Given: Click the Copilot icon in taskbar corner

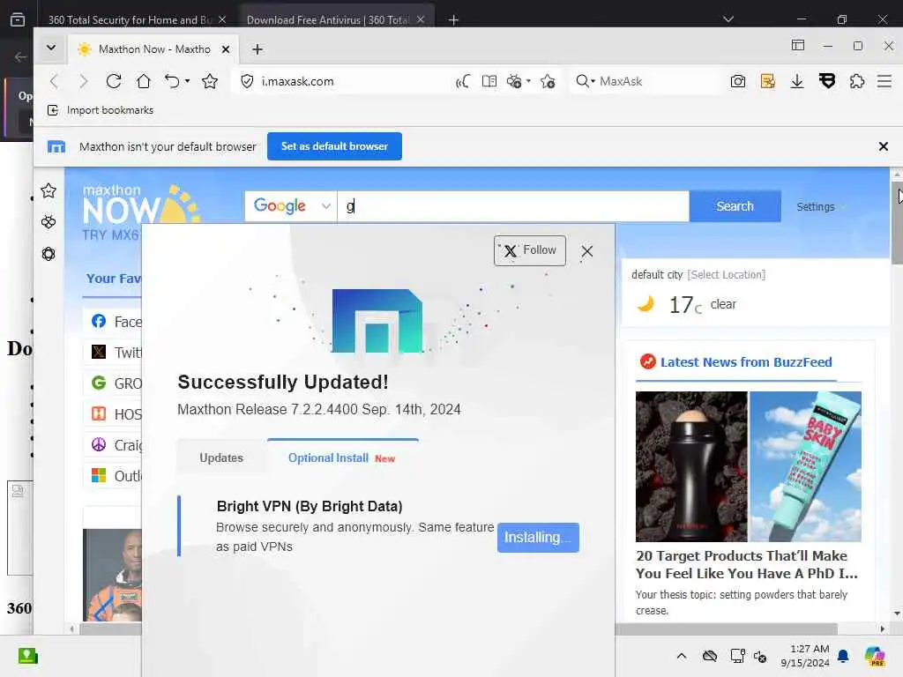Looking at the screenshot, I should pyautogui.click(x=875, y=656).
